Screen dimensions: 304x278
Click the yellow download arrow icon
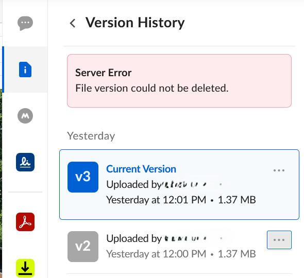pyautogui.click(x=25, y=268)
